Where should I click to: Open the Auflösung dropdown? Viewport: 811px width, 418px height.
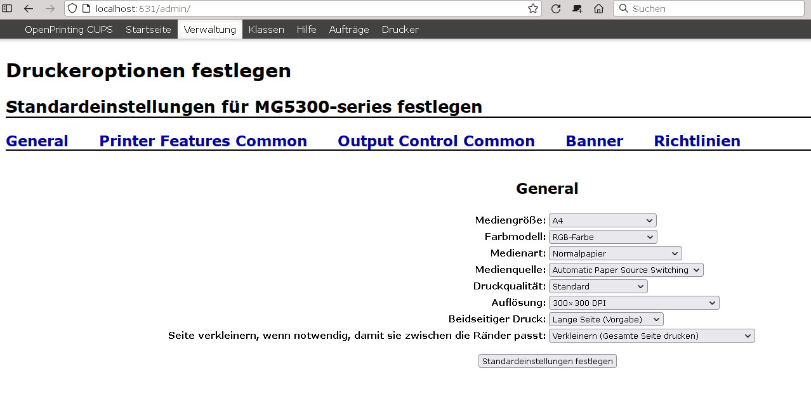coord(633,303)
